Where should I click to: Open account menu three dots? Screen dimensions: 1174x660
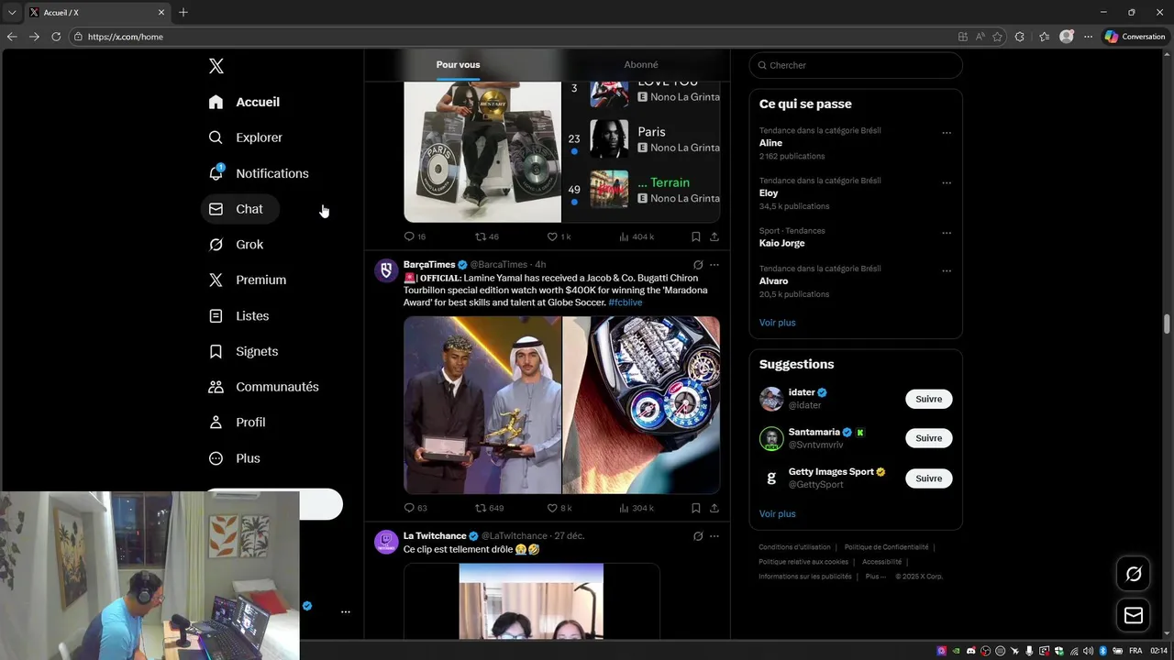(346, 611)
